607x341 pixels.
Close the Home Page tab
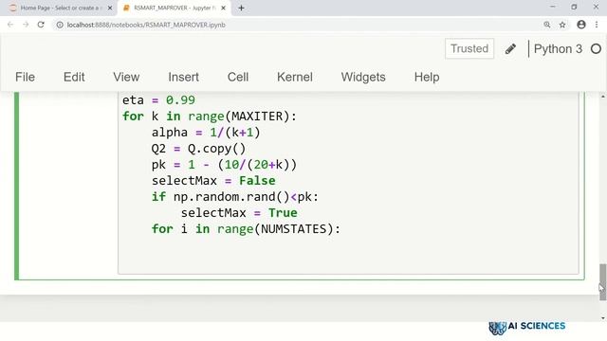[x=110, y=8]
